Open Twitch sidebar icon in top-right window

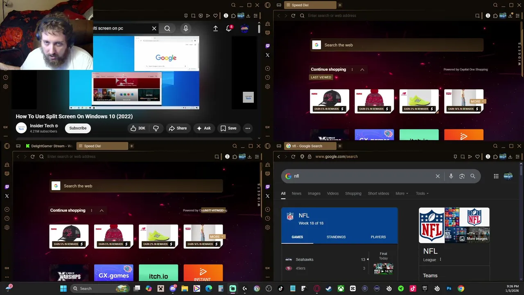[267, 46]
